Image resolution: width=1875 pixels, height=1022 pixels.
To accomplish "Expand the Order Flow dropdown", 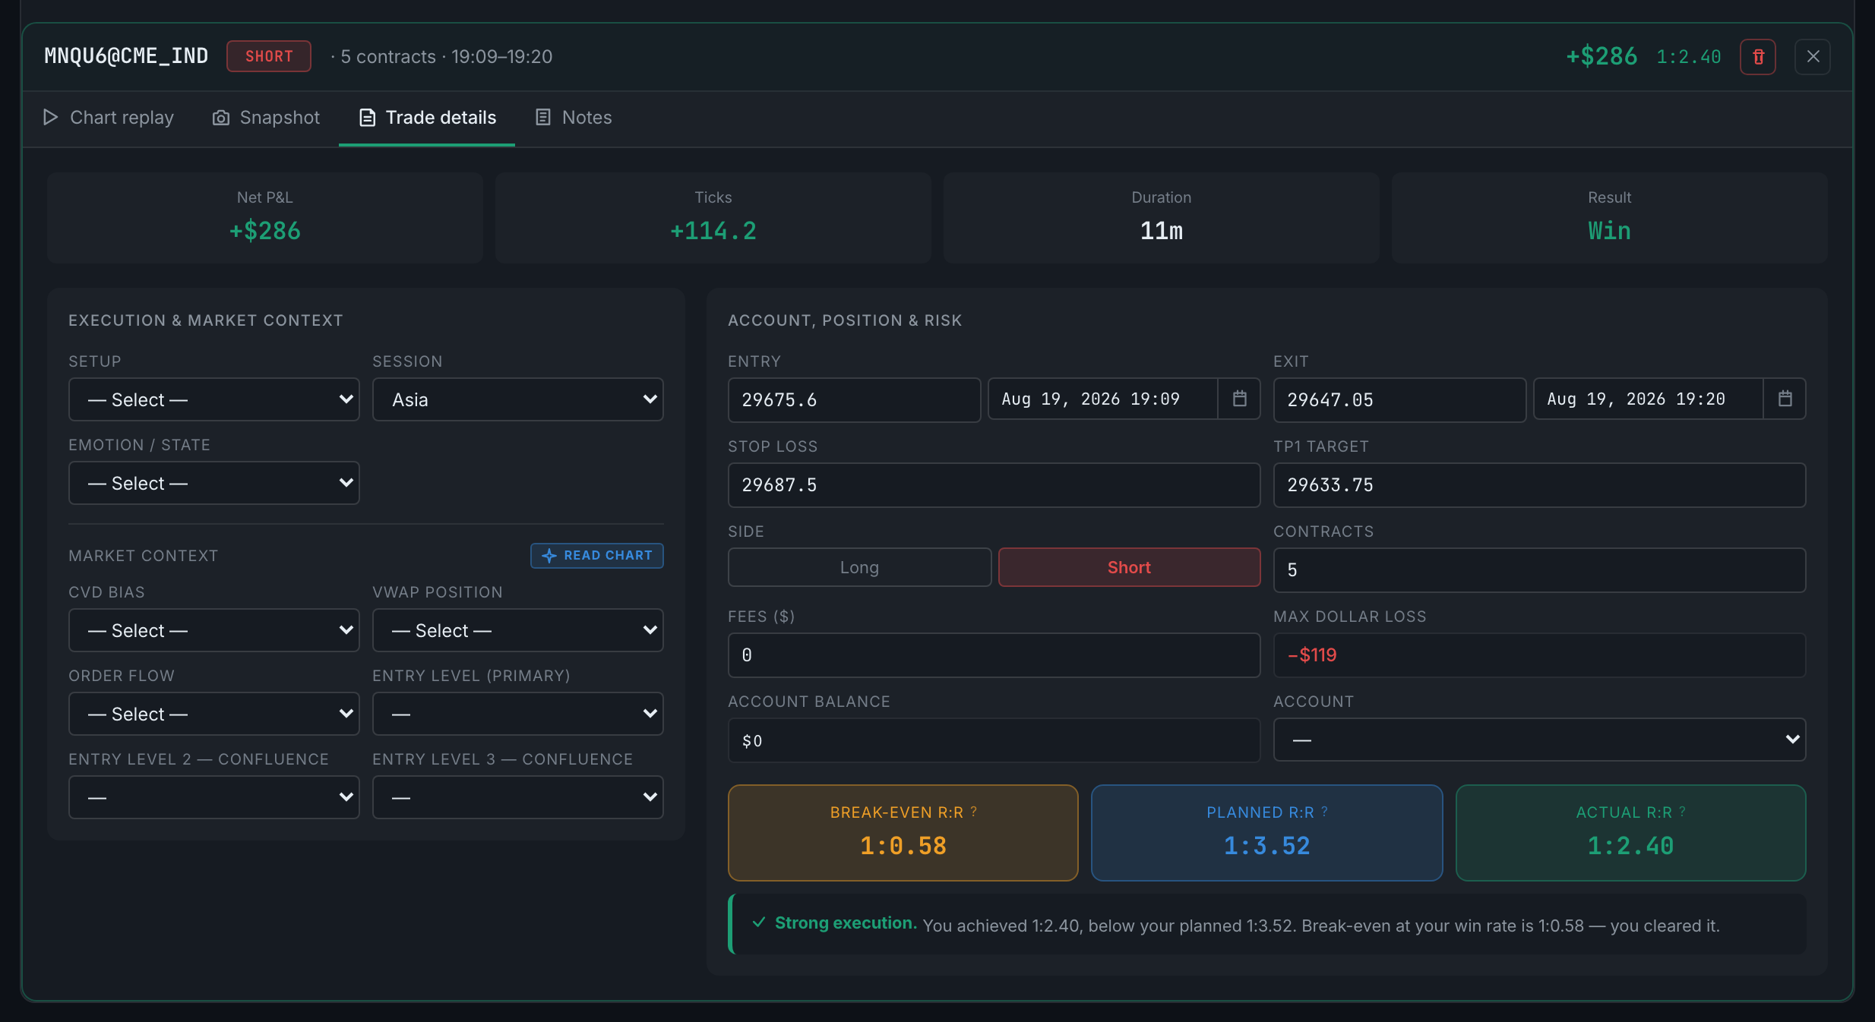I will (x=214, y=714).
